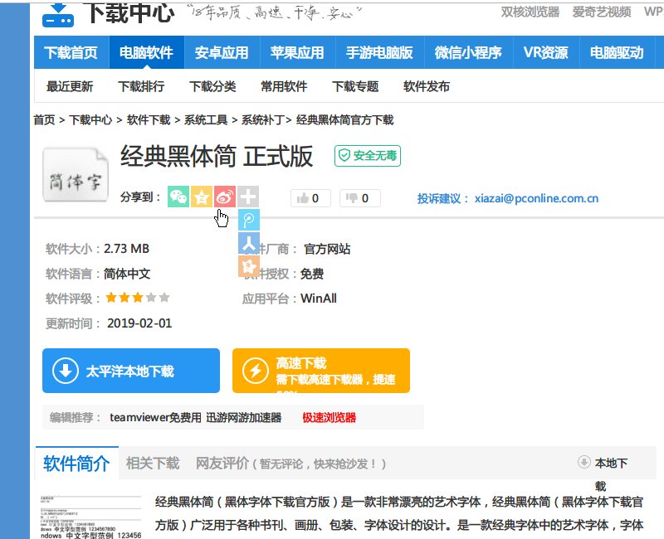Click the 太平洋本地下载 download button
The width and height of the screenshot is (664, 539).
tap(130, 371)
